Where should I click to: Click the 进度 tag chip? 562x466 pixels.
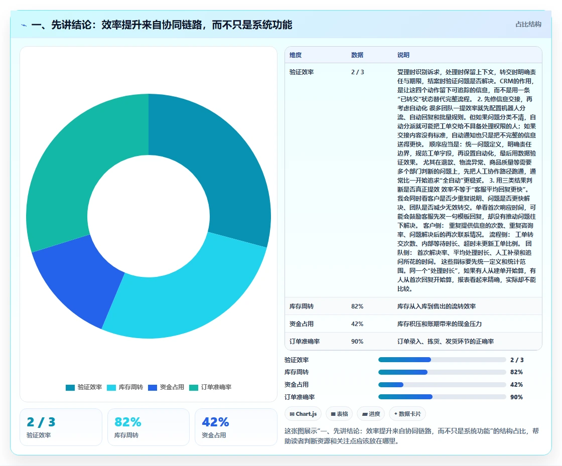pos(371,414)
